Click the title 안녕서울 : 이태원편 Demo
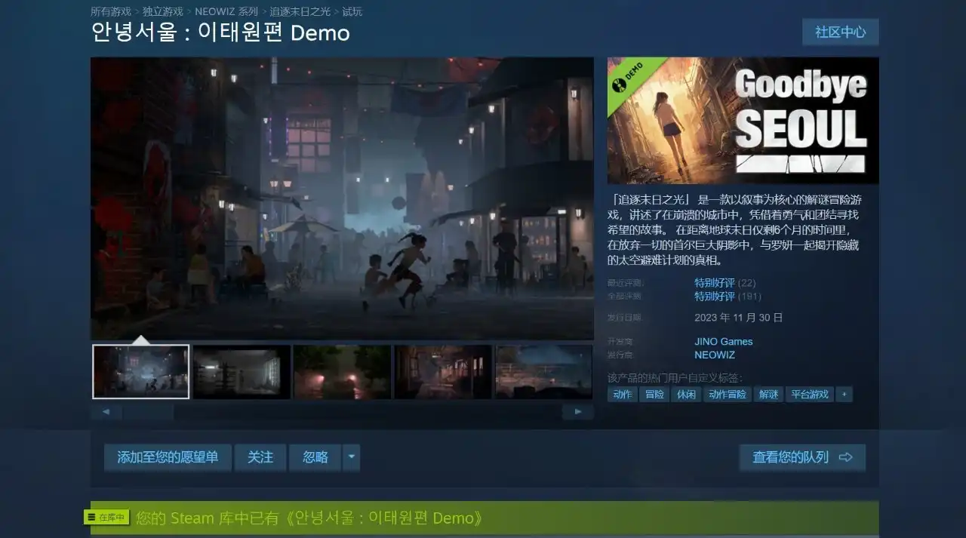 coord(220,33)
